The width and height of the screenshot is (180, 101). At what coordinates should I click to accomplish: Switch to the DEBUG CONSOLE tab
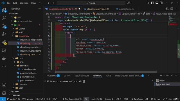82,76
